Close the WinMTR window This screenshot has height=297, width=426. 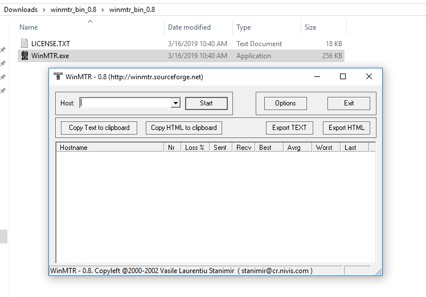tap(368, 77)
